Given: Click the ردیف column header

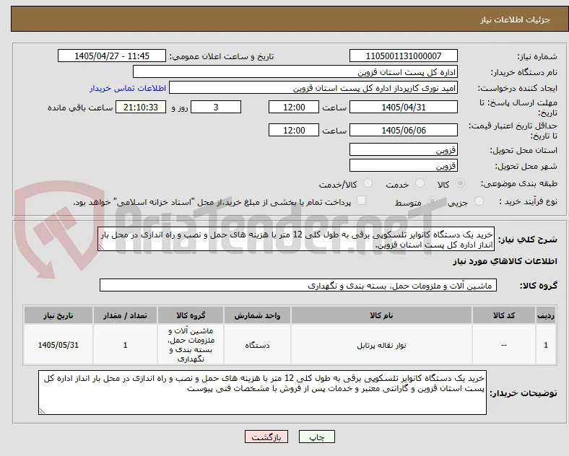Looking at the screenshot, I should point(545,315).
